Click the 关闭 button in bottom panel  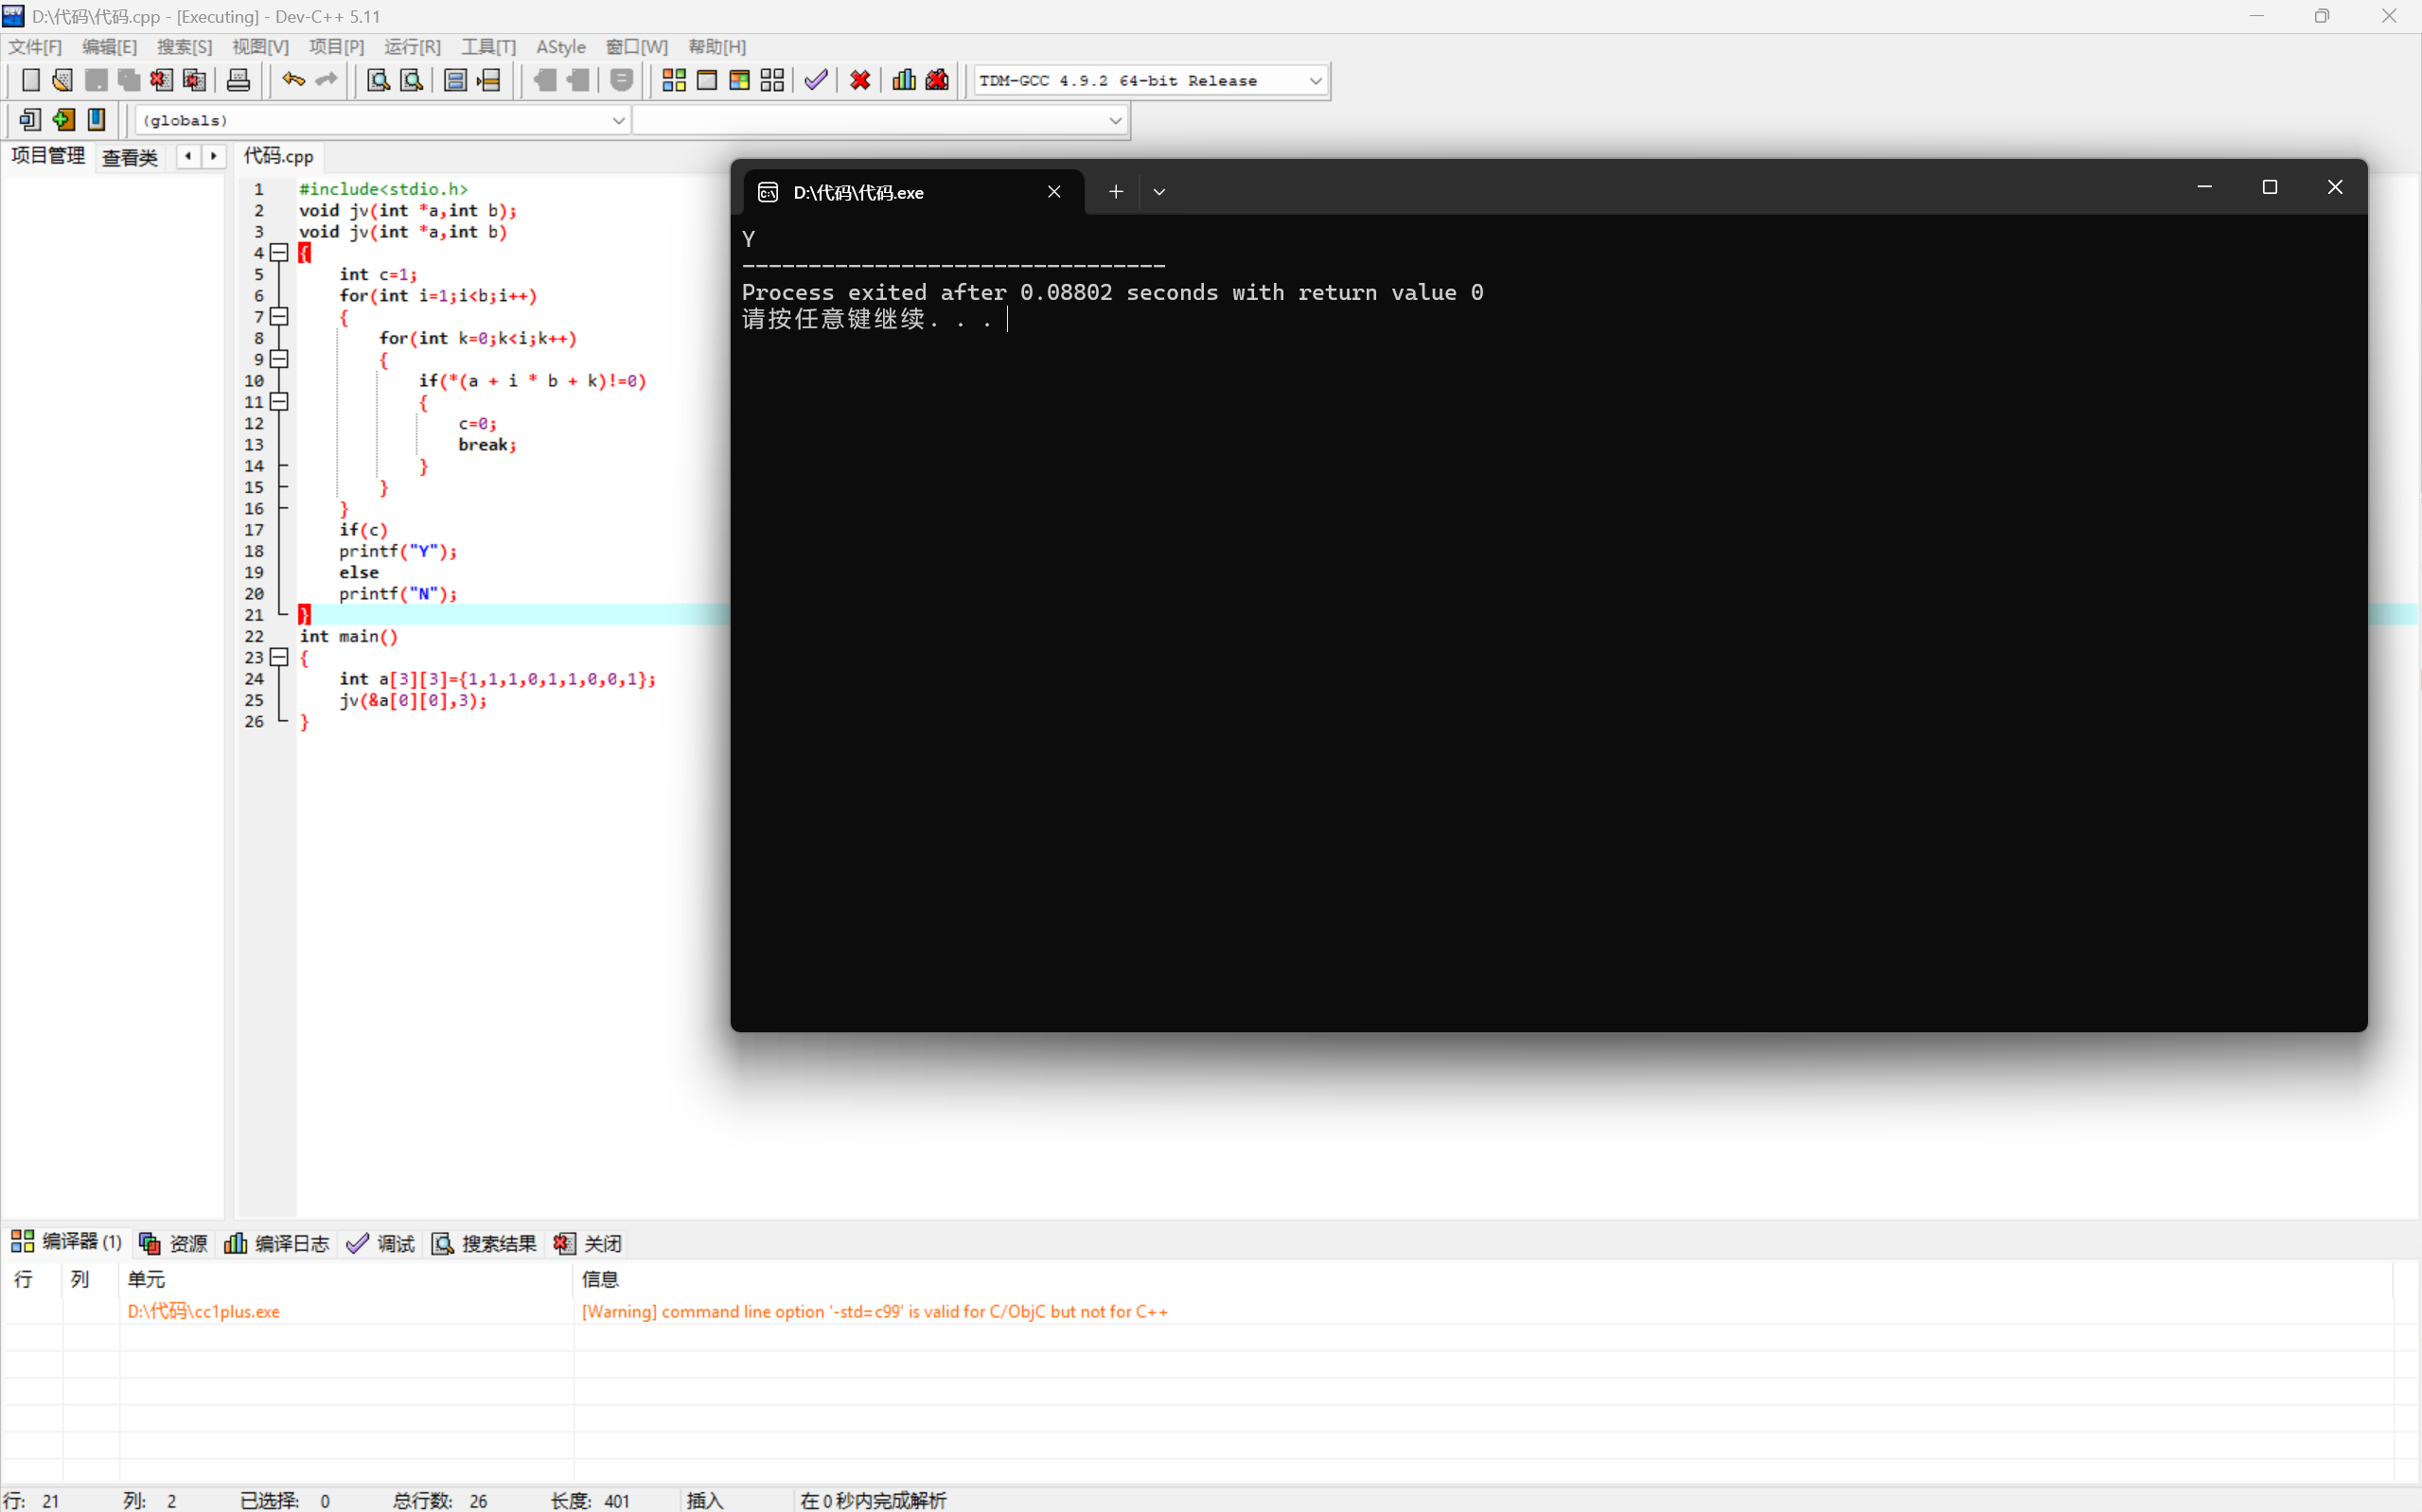588,1243
